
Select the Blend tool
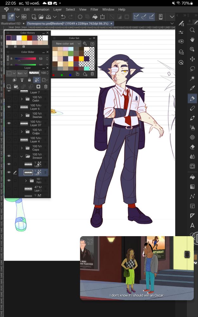coord(192,157)
